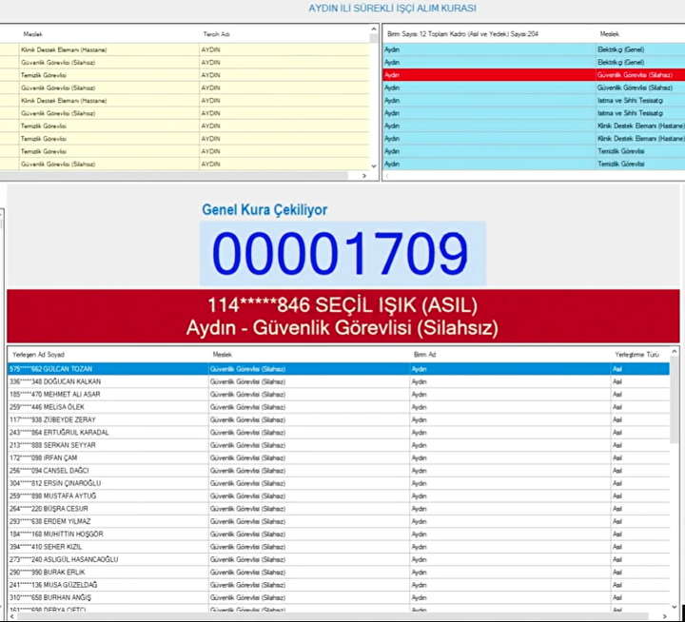The height and width of the screenshot is (622, 685).
Task: Select the row '184*****168 MUHİTTİN HOŞGÖR'
Action: pos(339,534)
